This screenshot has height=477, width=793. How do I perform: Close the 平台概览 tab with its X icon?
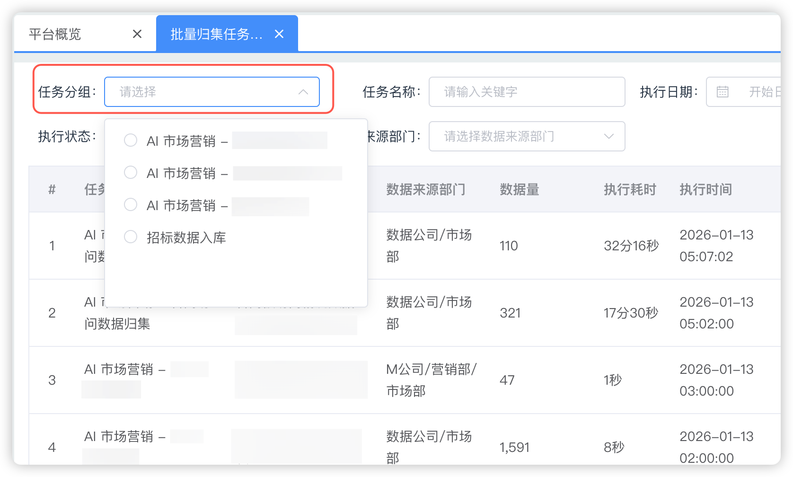coord(137,34)
